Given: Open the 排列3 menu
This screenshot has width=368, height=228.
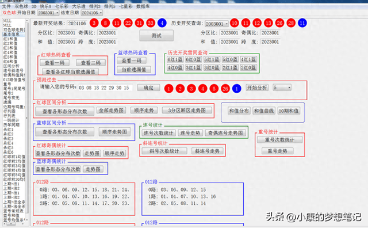Looking at the screenshot, I should point(95,6).
